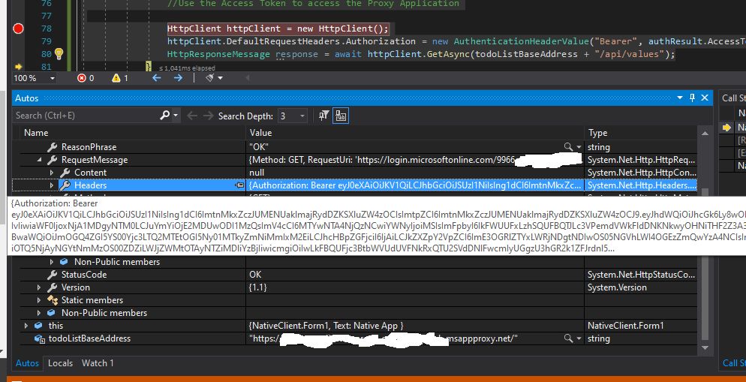The image size is (746, 382).
Task: Switch to the Watch 1 tab
Action: tap(98, 363)
